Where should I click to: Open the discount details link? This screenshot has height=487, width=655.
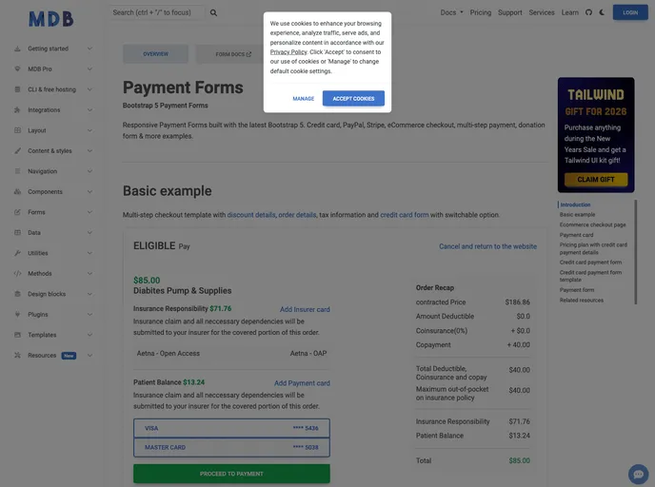pos(251,215)
